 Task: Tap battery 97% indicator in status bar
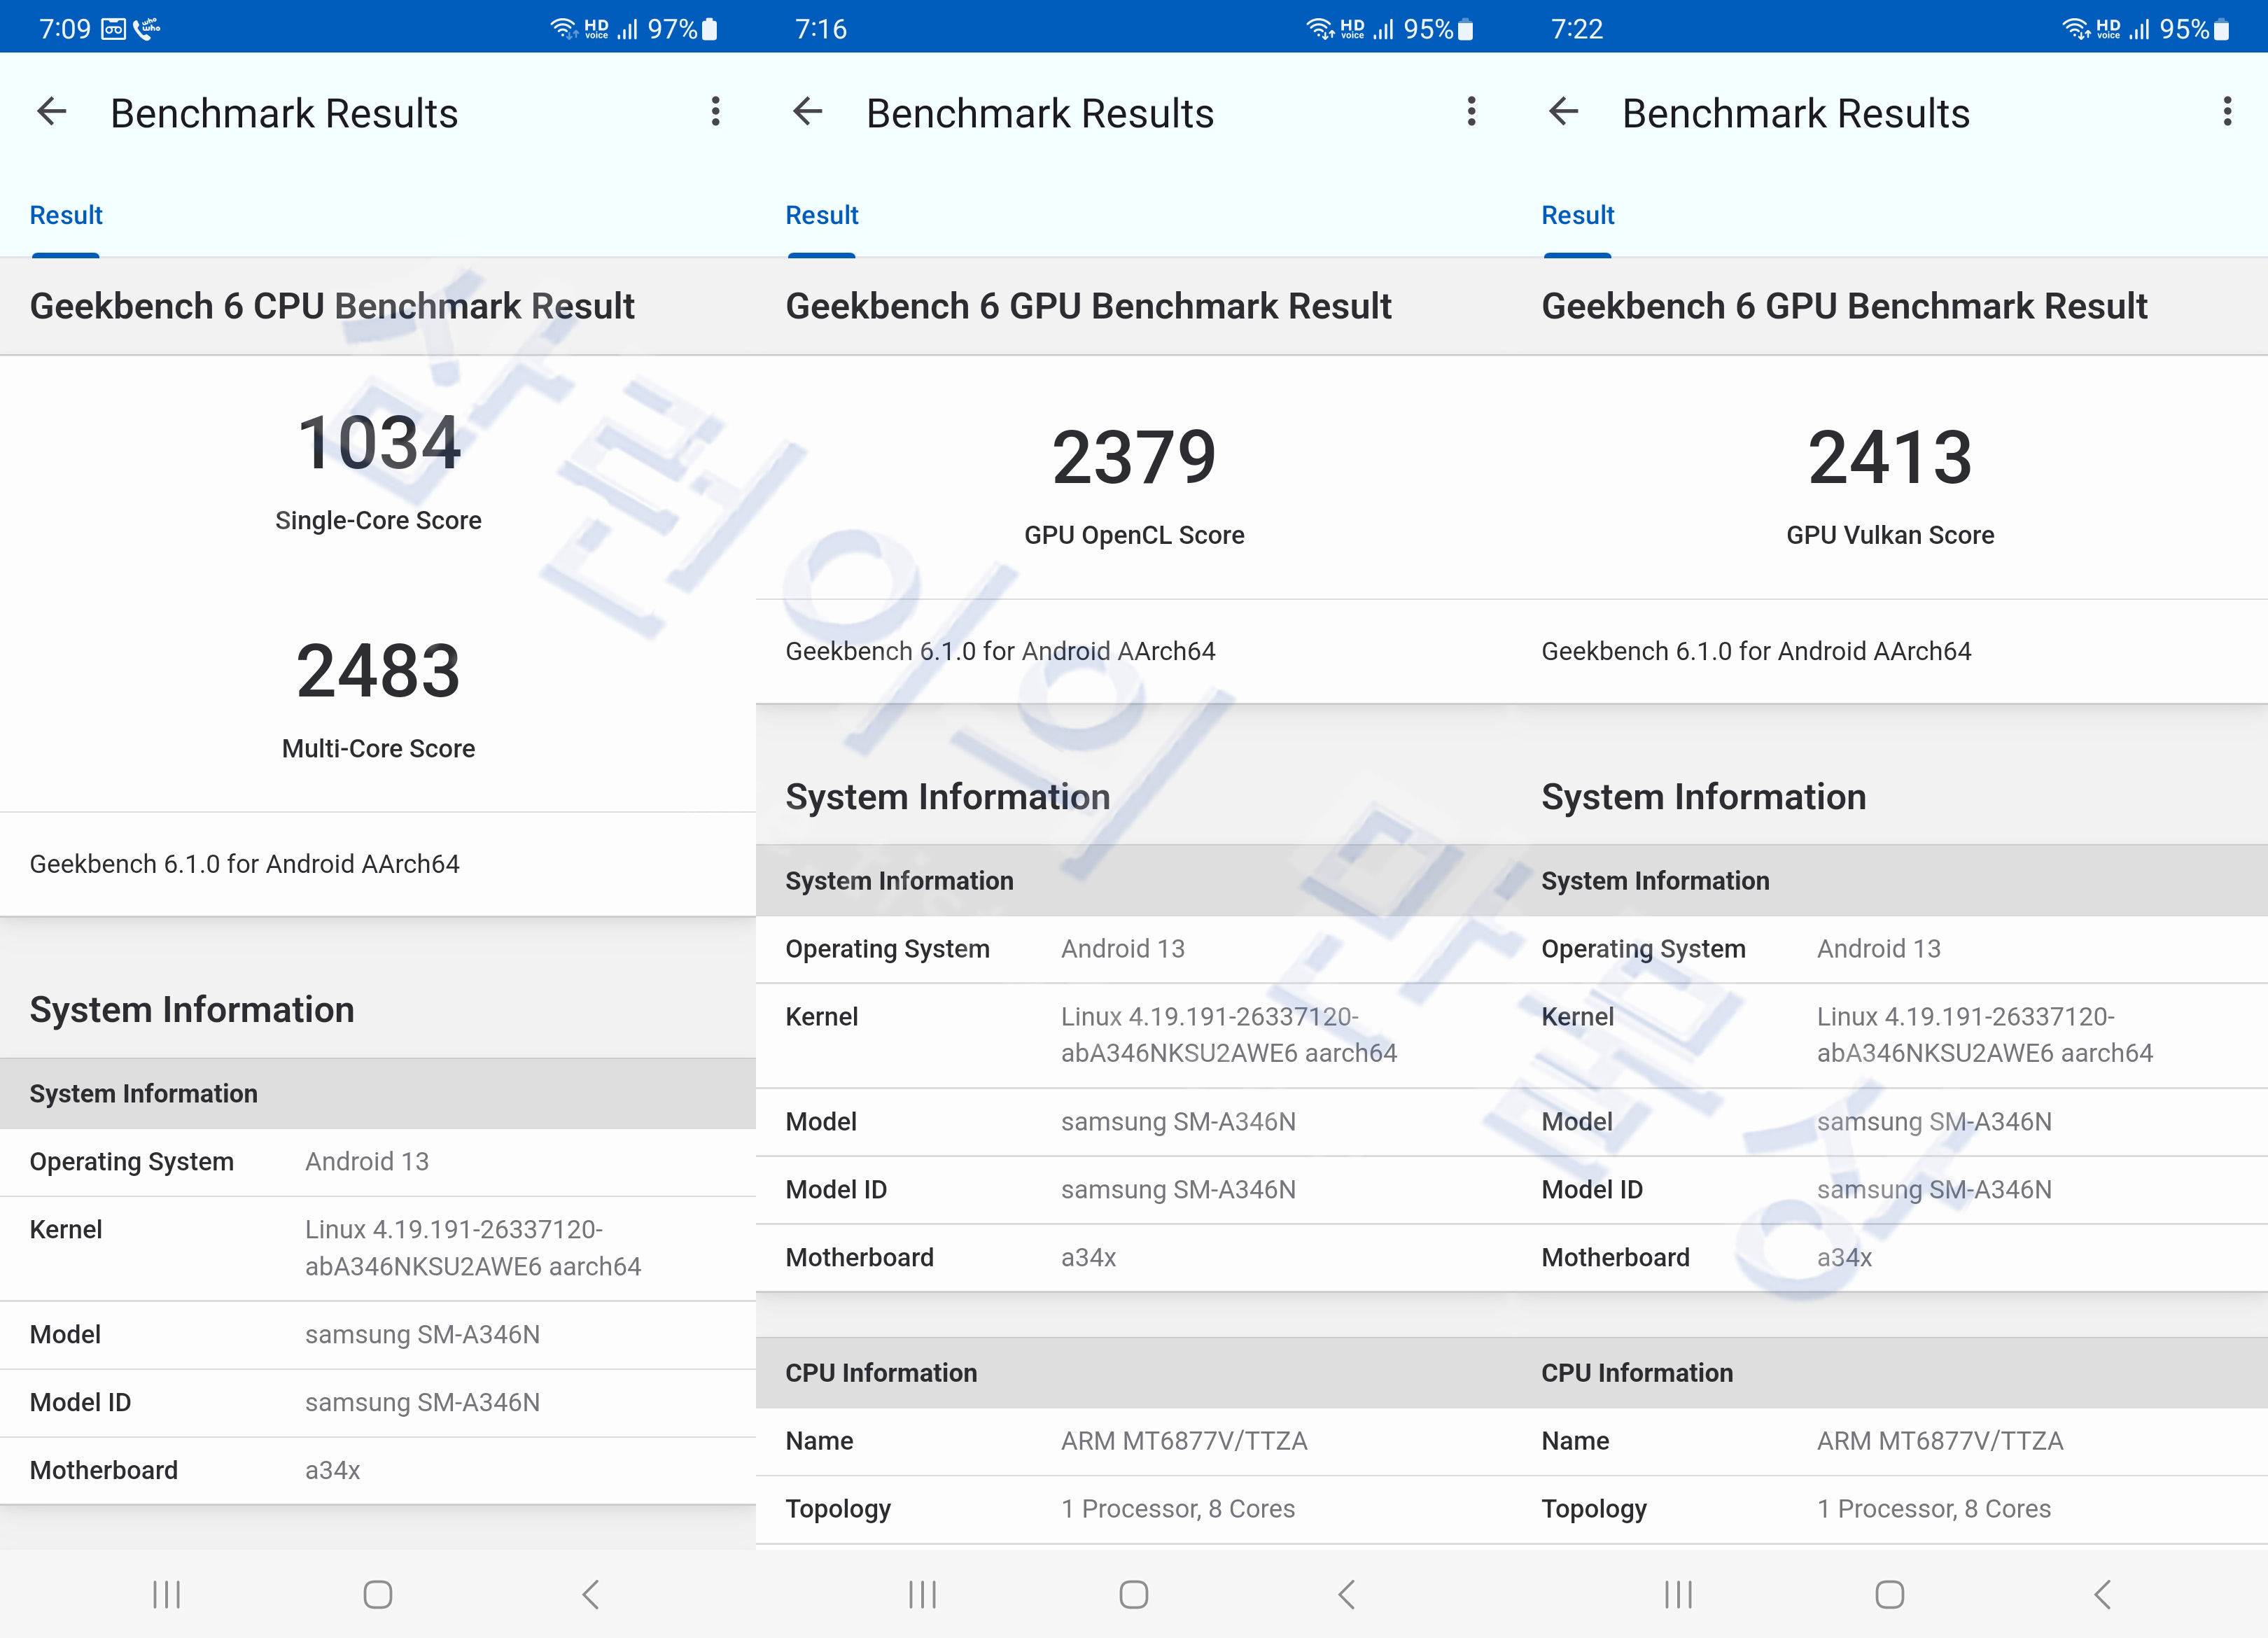click(x=682, y=29)
